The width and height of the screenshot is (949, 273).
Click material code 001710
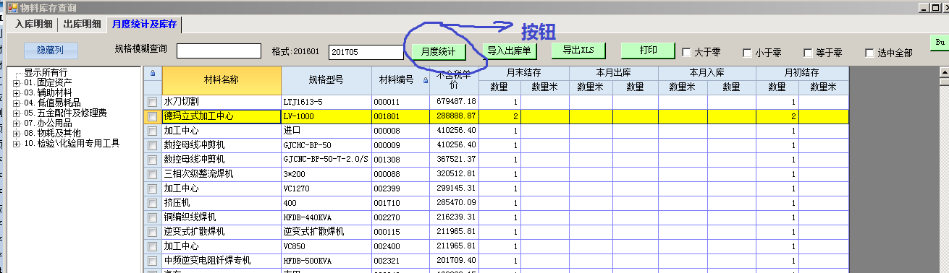click(x=401, y=203)
